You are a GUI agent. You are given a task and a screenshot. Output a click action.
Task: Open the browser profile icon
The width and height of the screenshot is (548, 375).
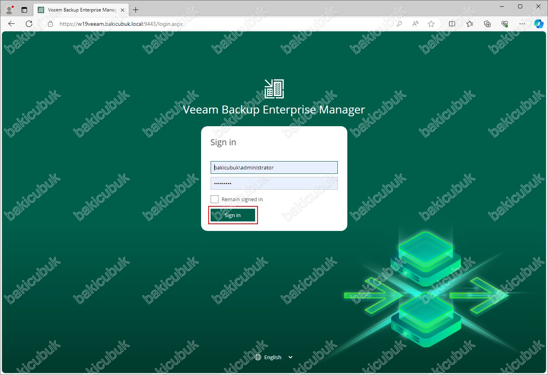click(10, 10)
